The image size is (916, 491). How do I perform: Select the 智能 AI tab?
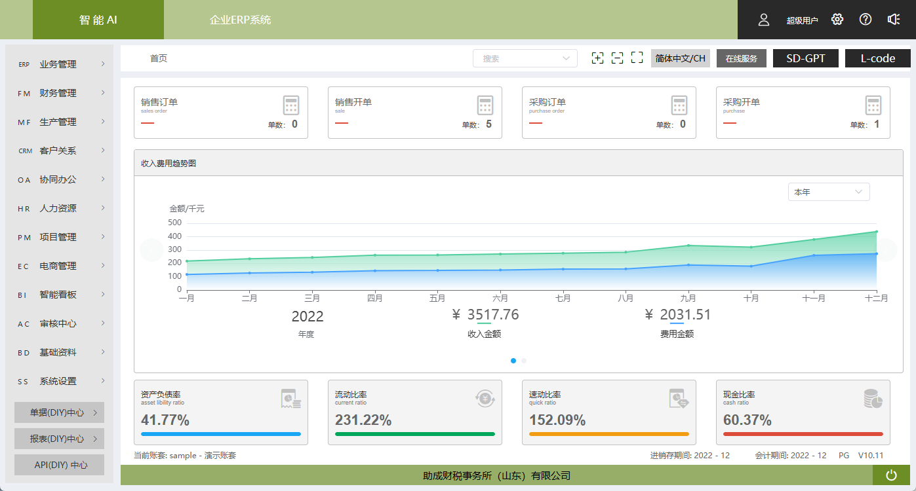coord(98,20)
